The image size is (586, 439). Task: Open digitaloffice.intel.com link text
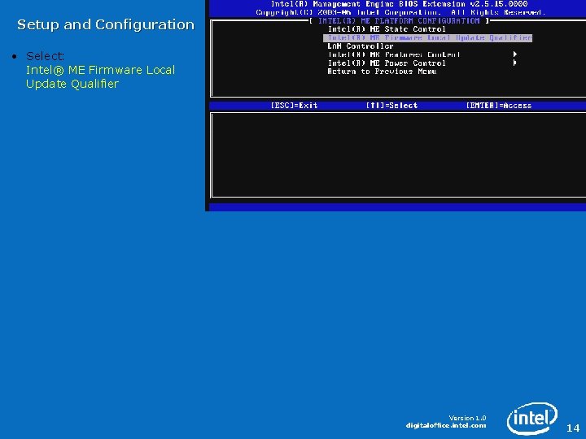pyautogui.click(x=446, y=425)
